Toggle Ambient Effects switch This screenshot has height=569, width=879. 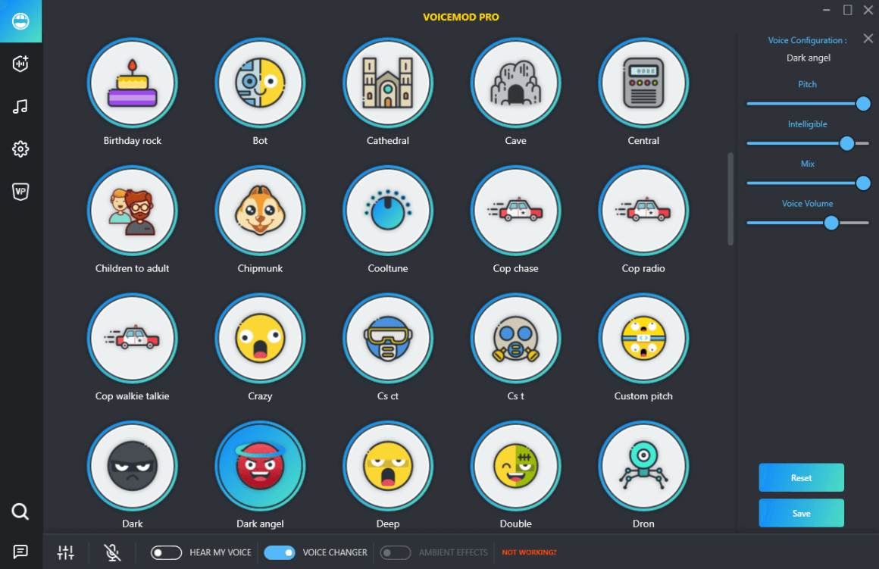click(395, 552)
